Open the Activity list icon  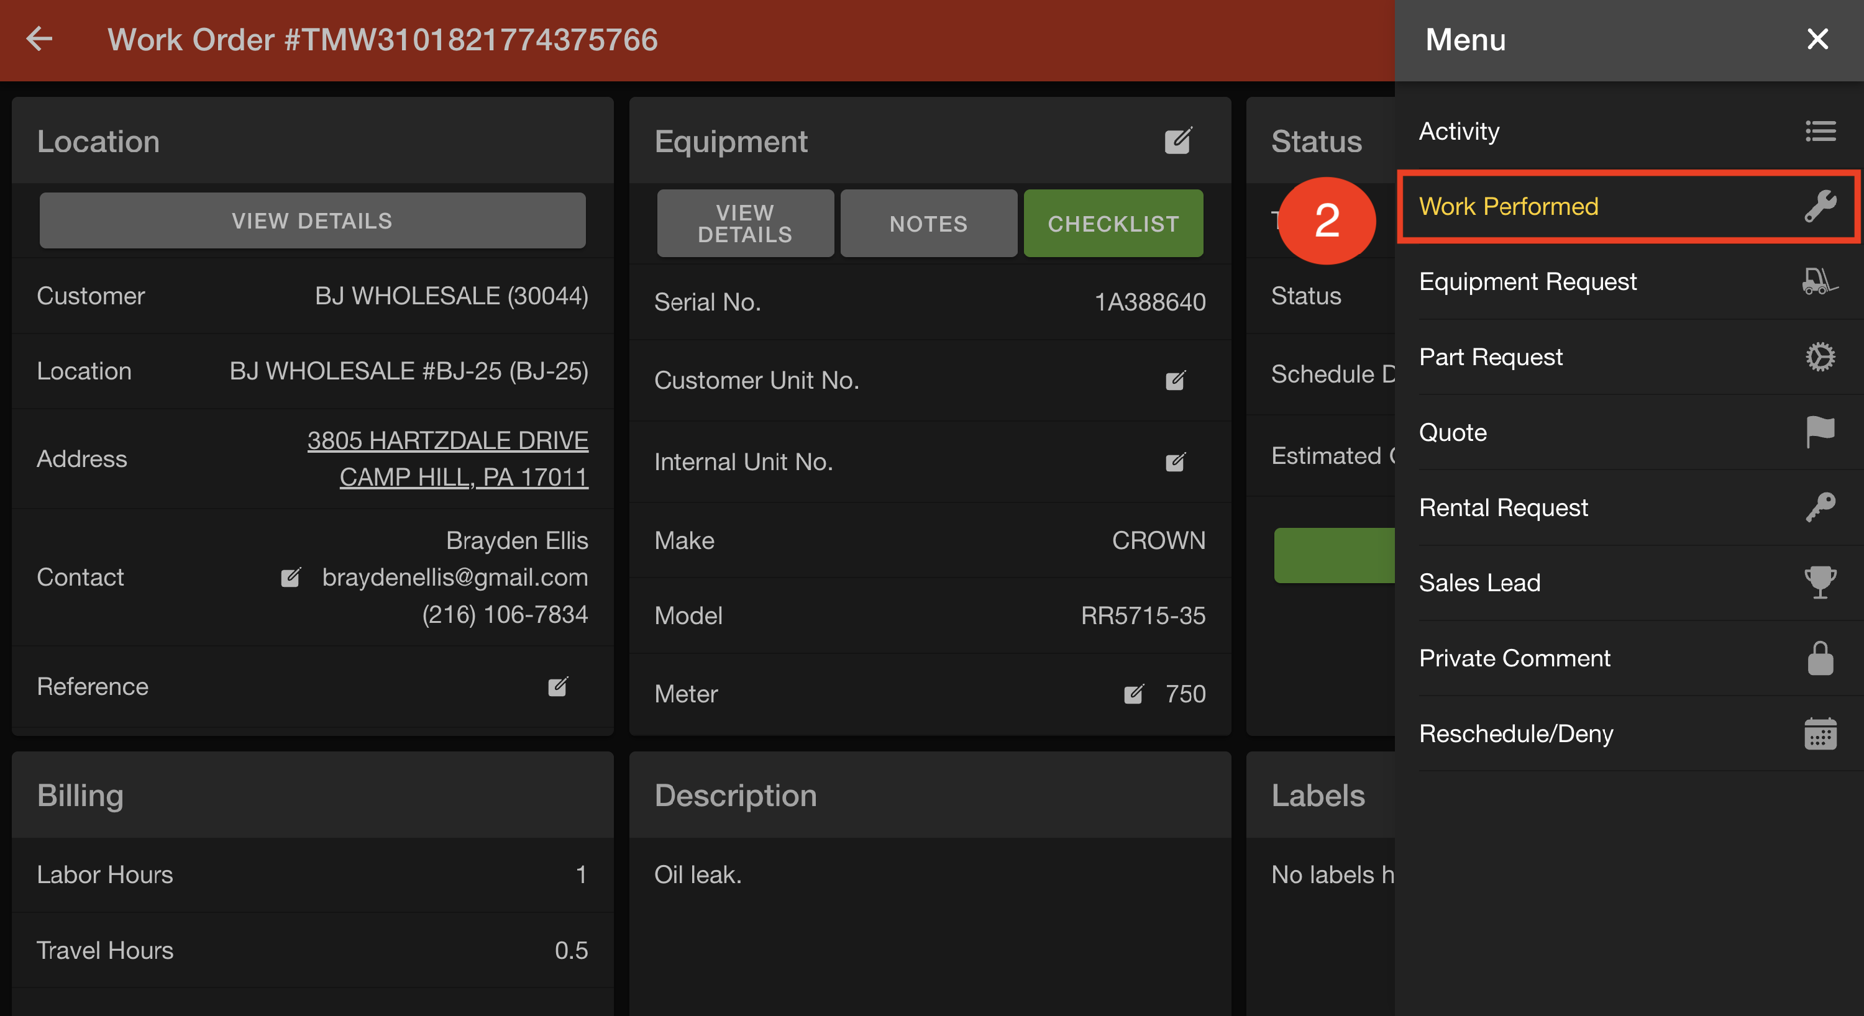[x=1820, y=132]
